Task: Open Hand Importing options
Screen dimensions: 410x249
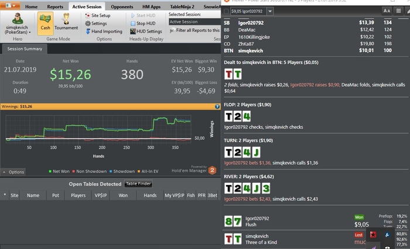Action: 104,31
